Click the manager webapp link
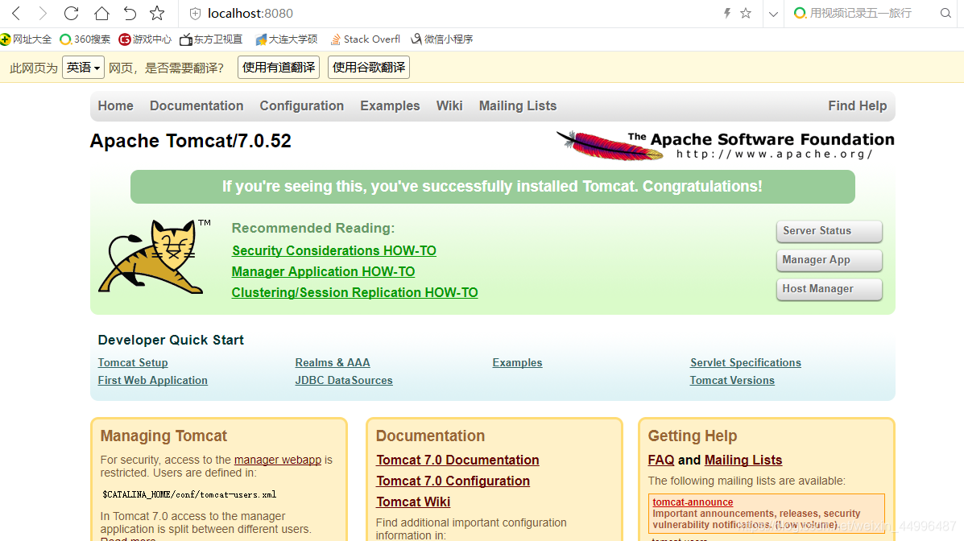 [x=278, y=460]
